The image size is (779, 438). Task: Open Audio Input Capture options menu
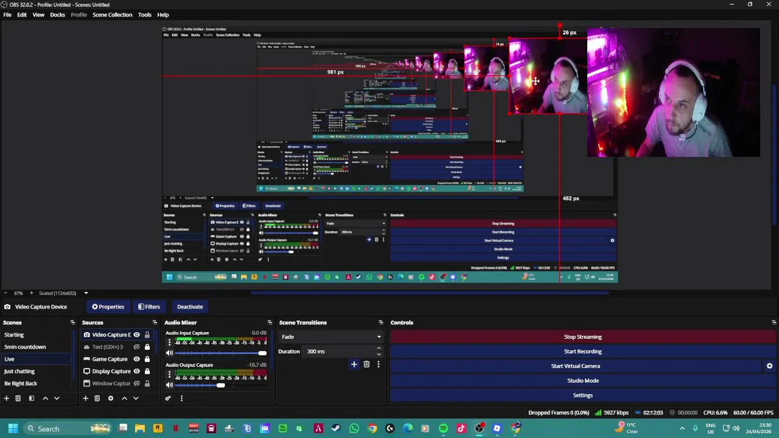point(169,342)
